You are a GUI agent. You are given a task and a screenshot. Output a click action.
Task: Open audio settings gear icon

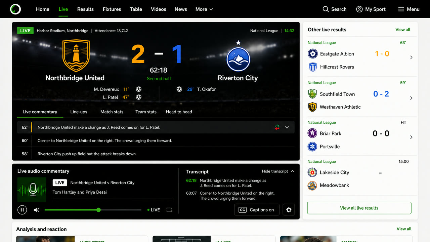pyautogui.click(x=289, y=210)
